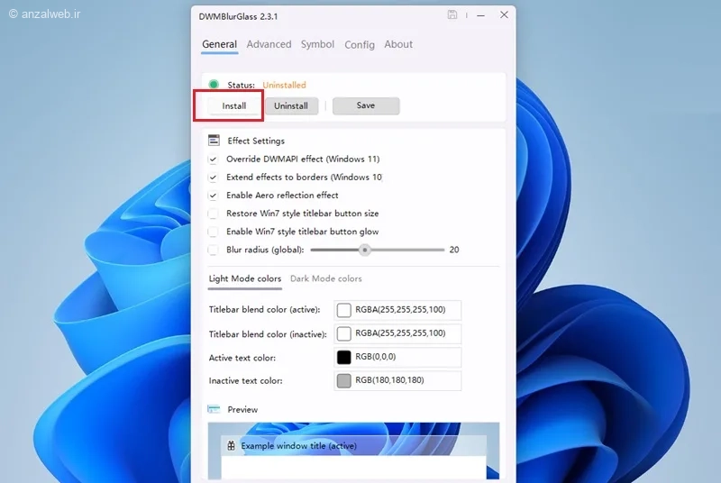Open the gray Inactive text color swatch
Viewport: 721px width, 483px height.
[343, 380]
